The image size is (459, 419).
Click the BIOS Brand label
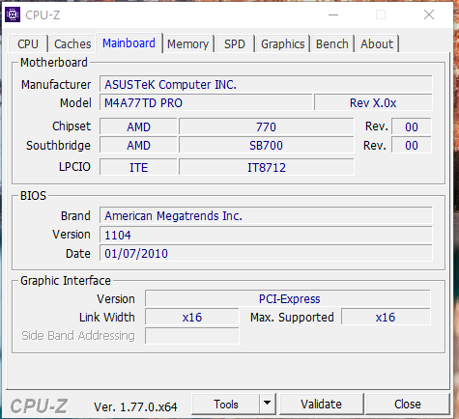[75, 216]
